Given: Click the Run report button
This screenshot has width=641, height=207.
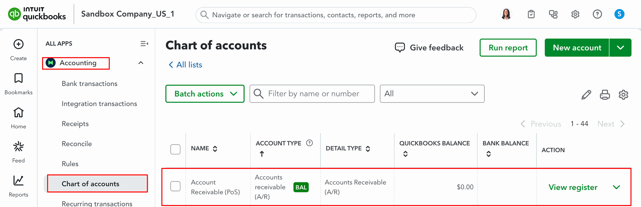Looking at the screenshot, I should 508,48.
